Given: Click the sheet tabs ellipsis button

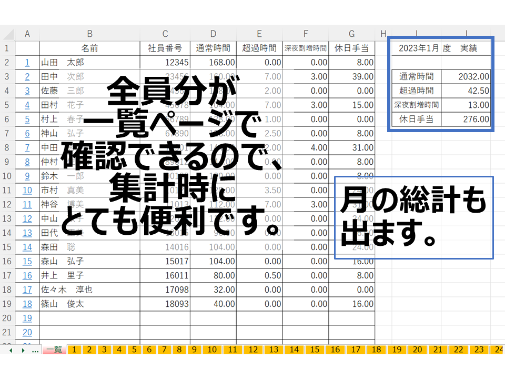Looking at the screenshot, I should click(x=35, y=351).
